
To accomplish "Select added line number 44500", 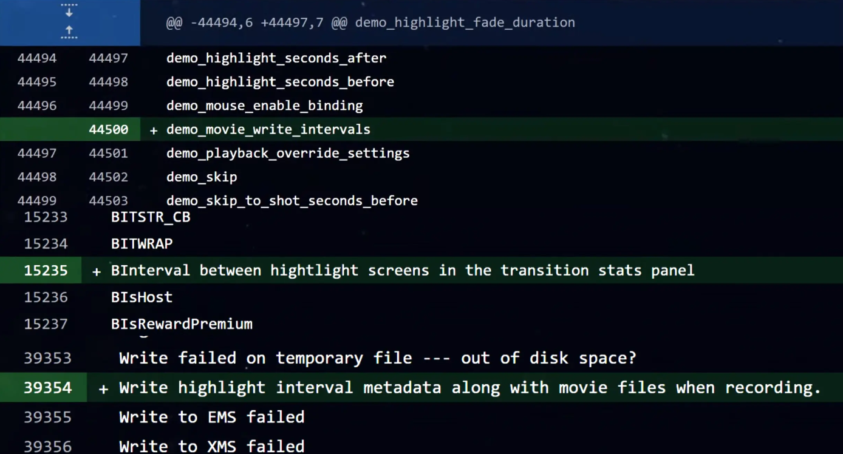I will [108, 129].
